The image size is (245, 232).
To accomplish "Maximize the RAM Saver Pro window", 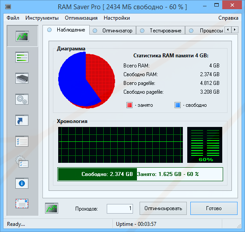I will (x=217, y=5).
